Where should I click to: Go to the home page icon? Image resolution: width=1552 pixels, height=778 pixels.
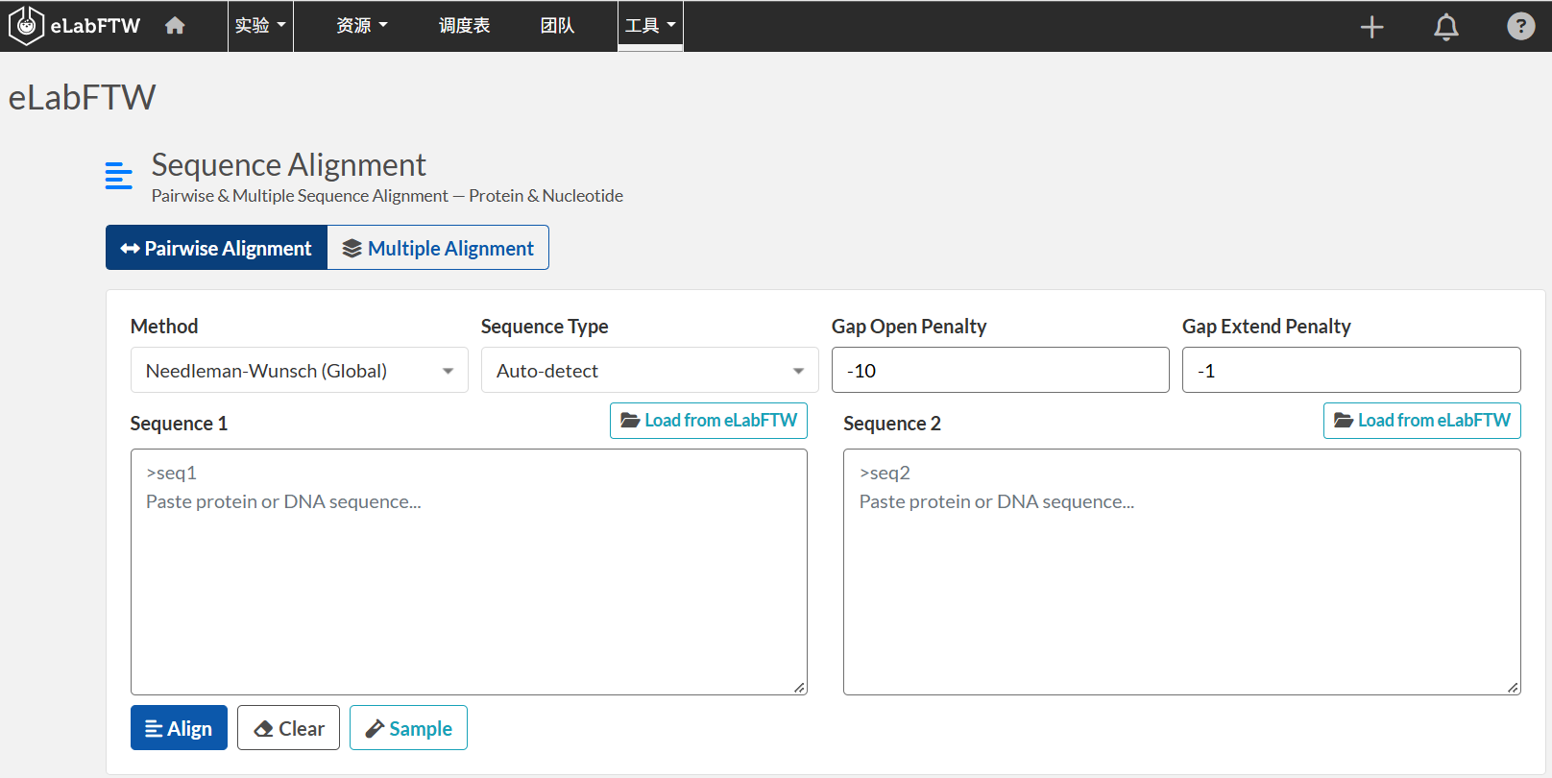(x=175, y=26)
